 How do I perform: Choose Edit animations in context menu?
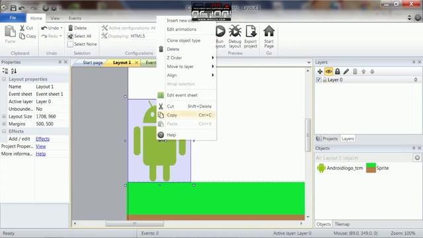[x=186, y=29]
